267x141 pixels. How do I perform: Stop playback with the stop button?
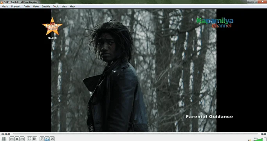pos(17,139)
